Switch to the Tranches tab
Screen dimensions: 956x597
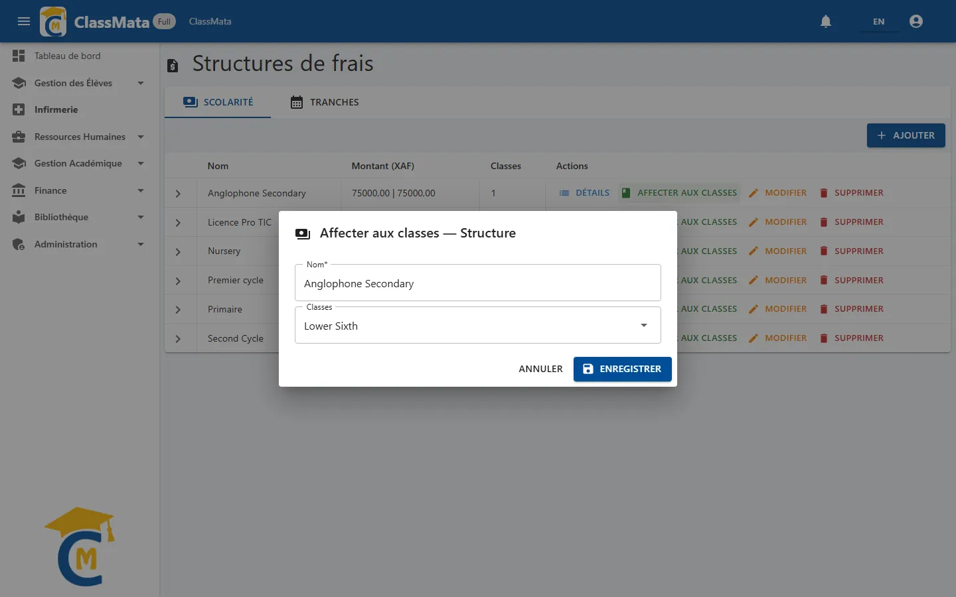(x=325, y=102)
